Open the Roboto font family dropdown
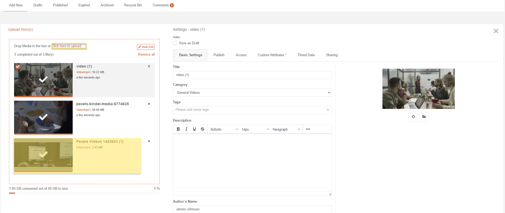Viewport: 505px width, 213px height. coord(224,129)
